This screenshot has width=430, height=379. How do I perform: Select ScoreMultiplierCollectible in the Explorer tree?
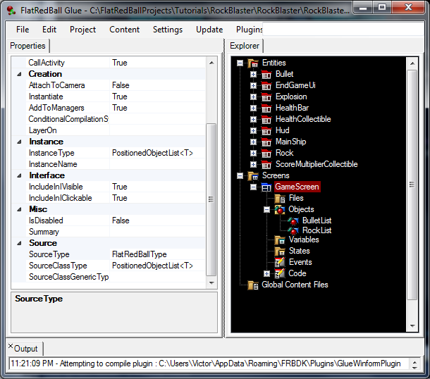(317, 164)
